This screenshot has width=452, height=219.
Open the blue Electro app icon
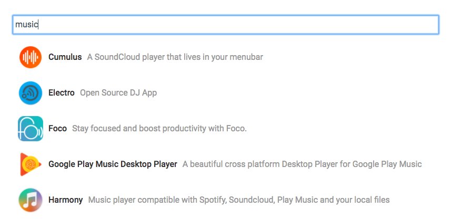pos(31,92)
